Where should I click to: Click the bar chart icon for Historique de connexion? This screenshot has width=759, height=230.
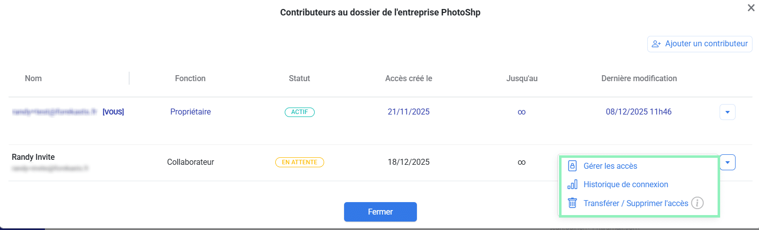(x=572, y=184)
